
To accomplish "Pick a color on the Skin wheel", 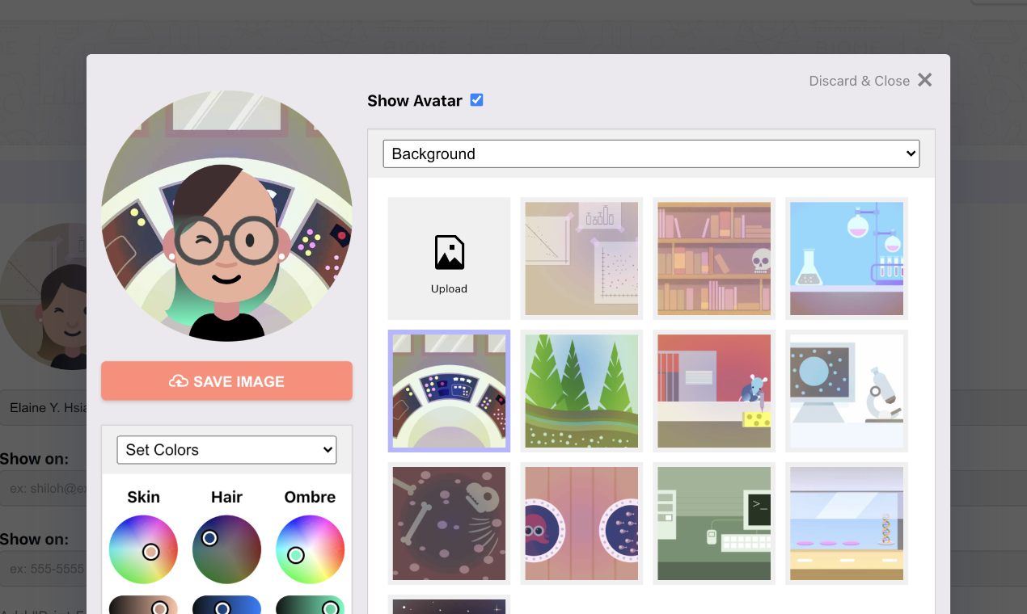I will click(143, 549).
